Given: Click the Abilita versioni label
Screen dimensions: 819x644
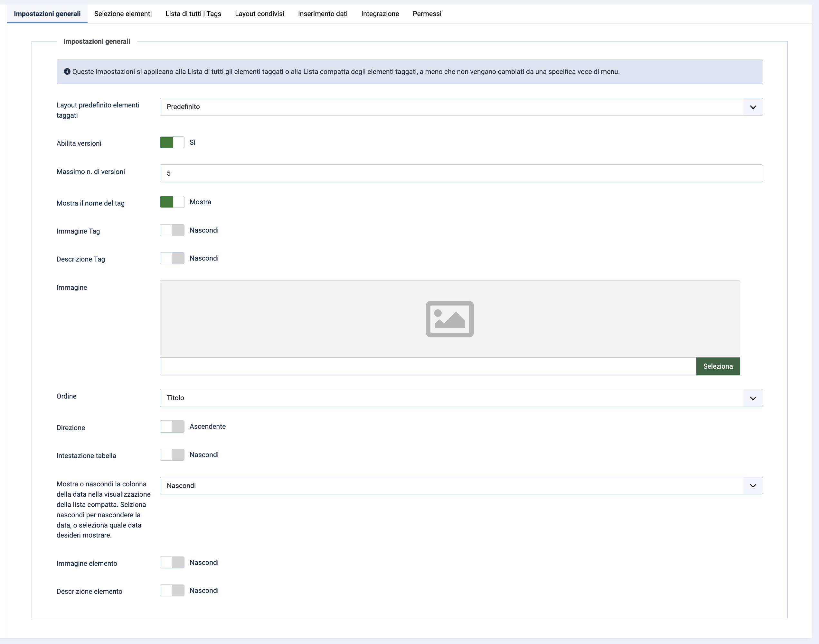Looking at the screenshot, I should [x=79, y=143].
